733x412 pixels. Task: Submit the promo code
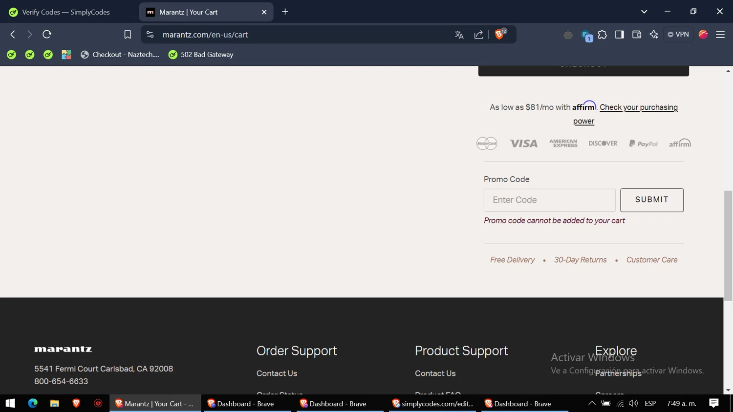(x=652, y=200)
